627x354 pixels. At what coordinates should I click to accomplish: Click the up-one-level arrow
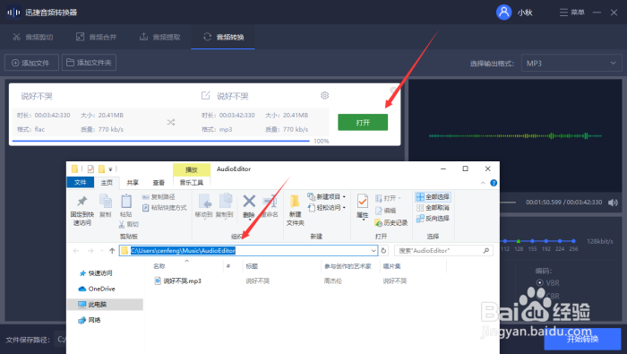[112, 251]
